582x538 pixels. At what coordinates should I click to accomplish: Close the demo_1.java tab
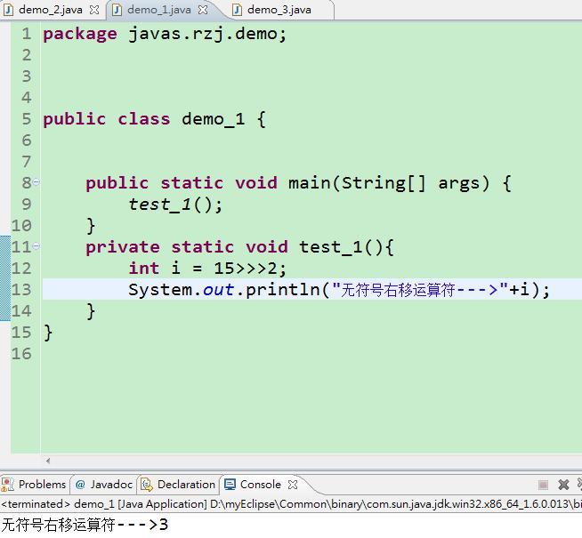pos(203,11)
